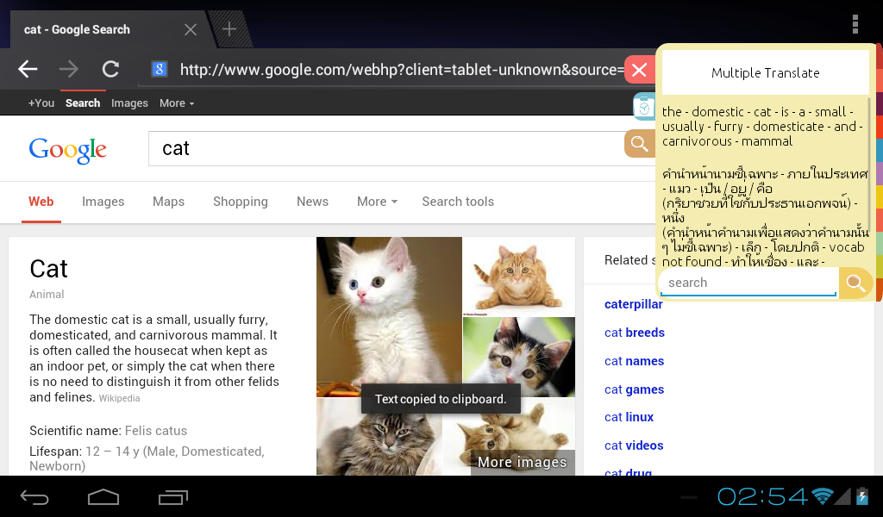Open the browser overflow menu (three dots)
The height and width of the screenshot is (517, 883).
coord(855,25)
